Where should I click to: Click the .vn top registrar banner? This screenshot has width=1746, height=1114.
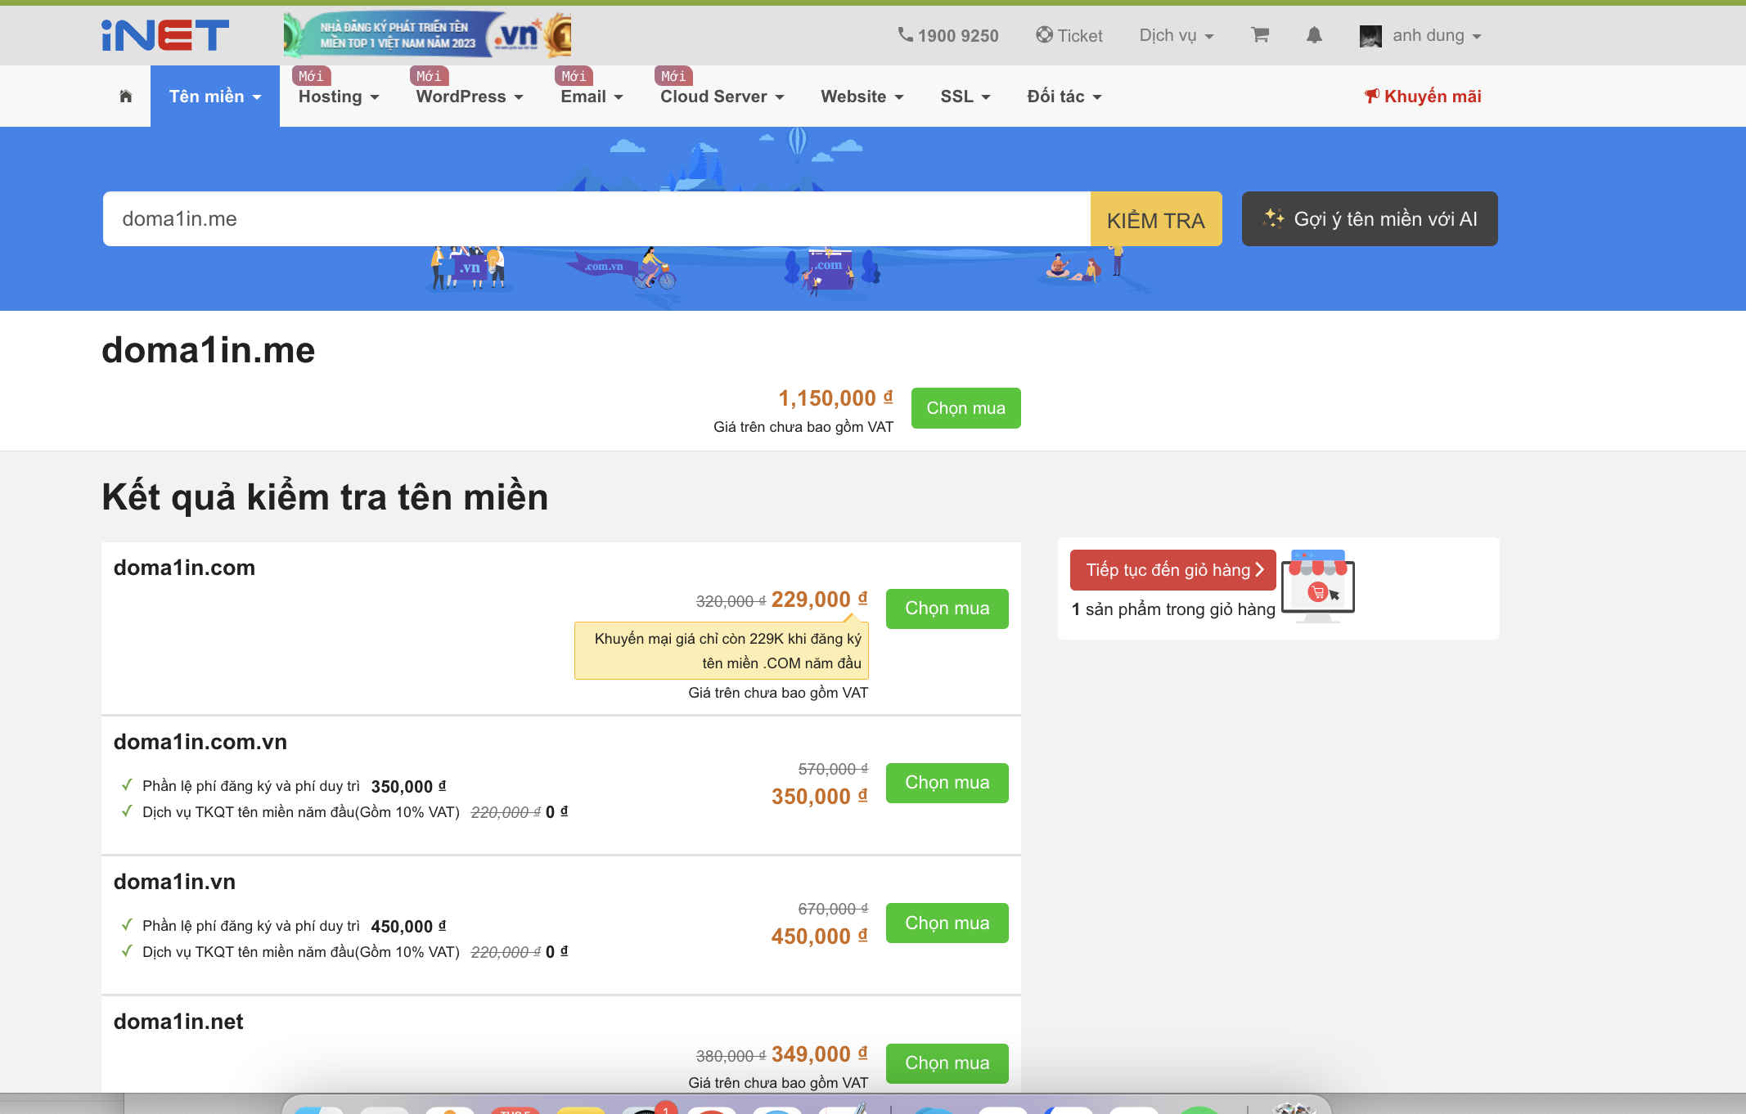coord(427,35)
